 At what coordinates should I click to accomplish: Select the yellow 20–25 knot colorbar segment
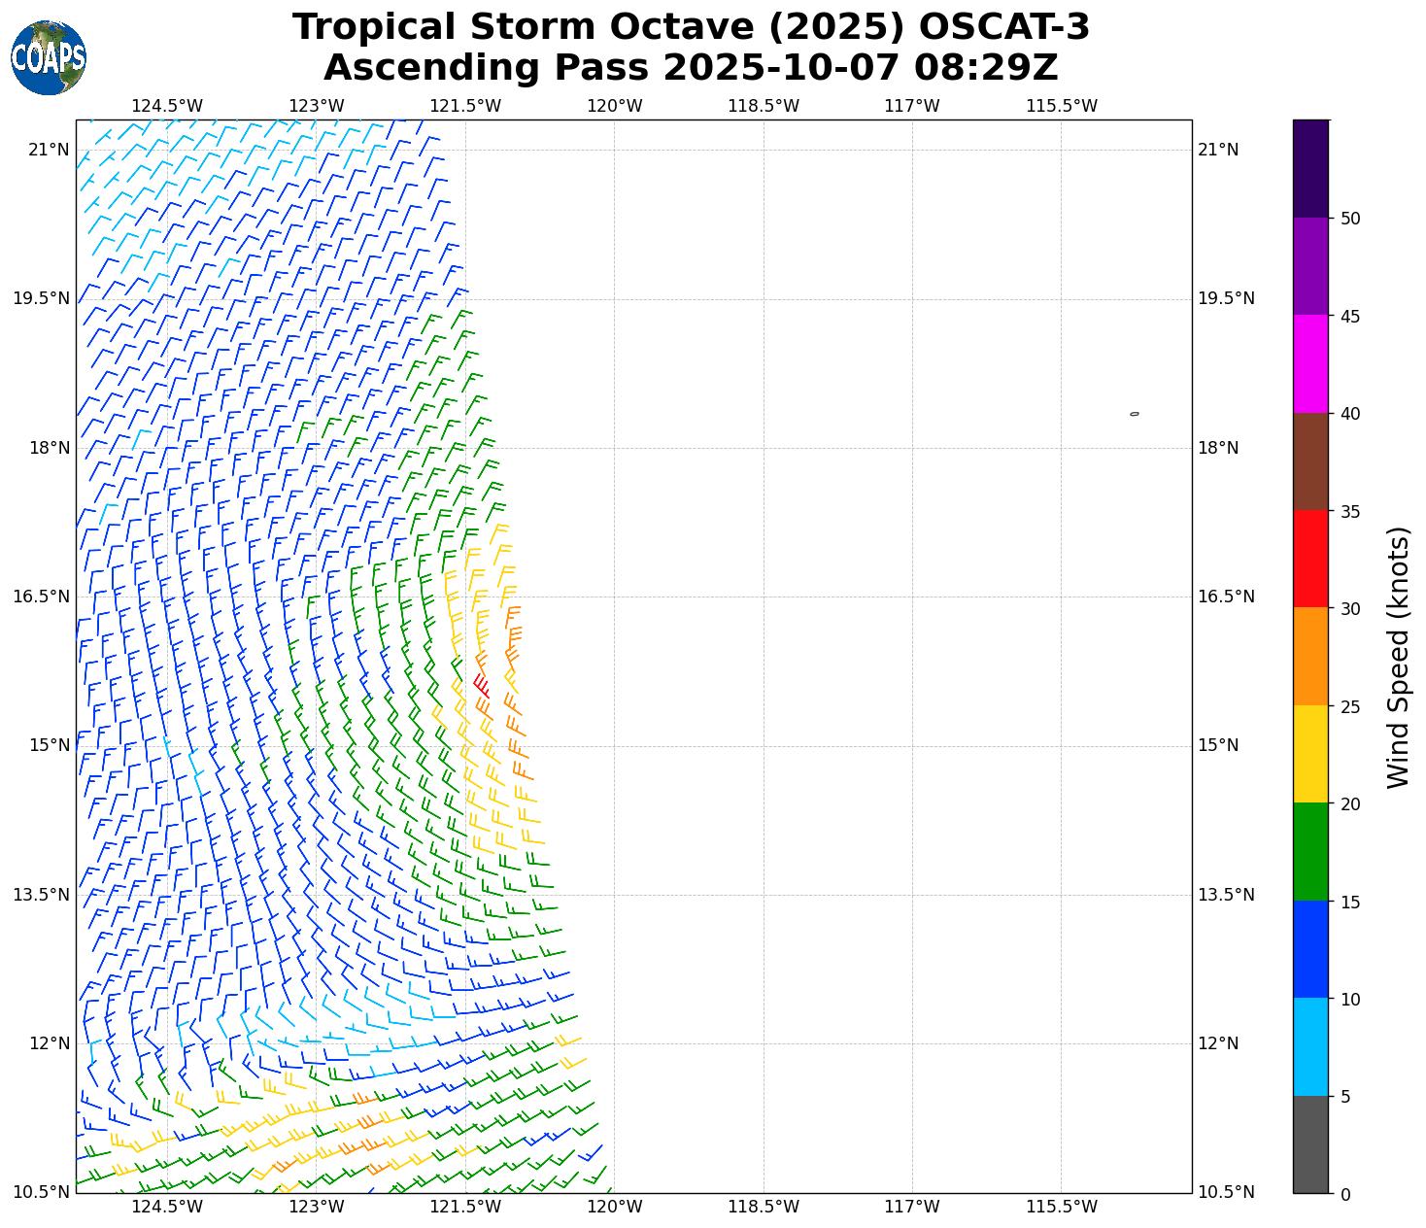1310,754
